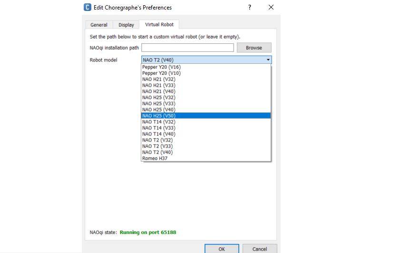
Task: Select NAO H21 (V32) model
Action: tap(206, 79)
